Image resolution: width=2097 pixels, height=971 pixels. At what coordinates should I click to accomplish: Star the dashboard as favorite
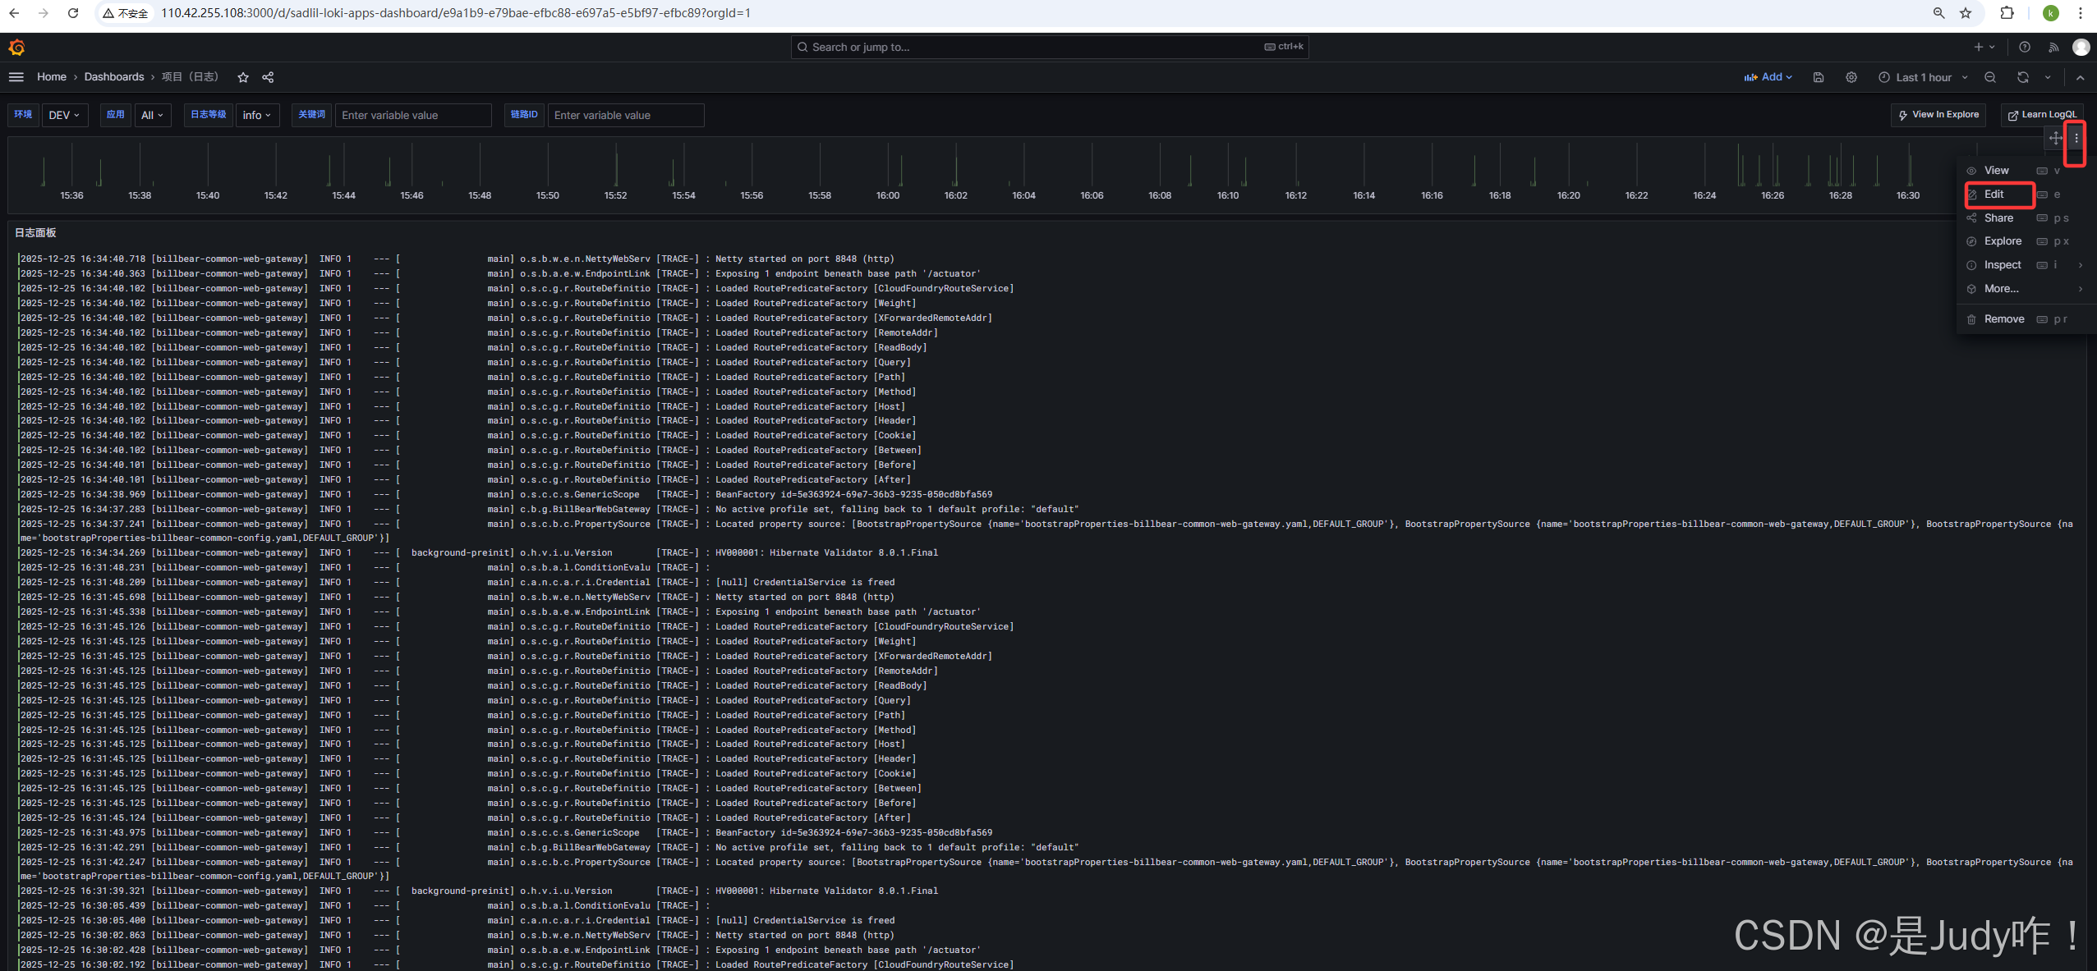click(243, 77)
